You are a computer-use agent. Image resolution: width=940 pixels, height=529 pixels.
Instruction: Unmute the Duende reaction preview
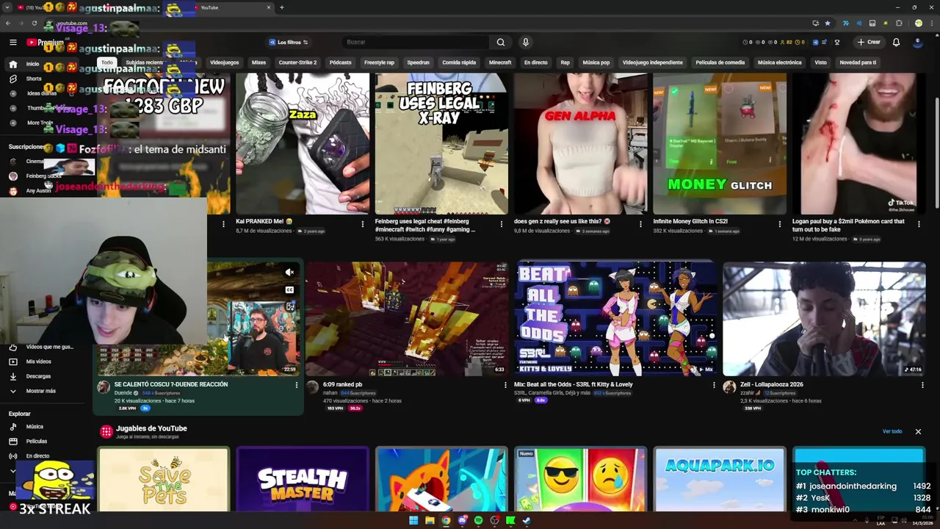[289, 272]
